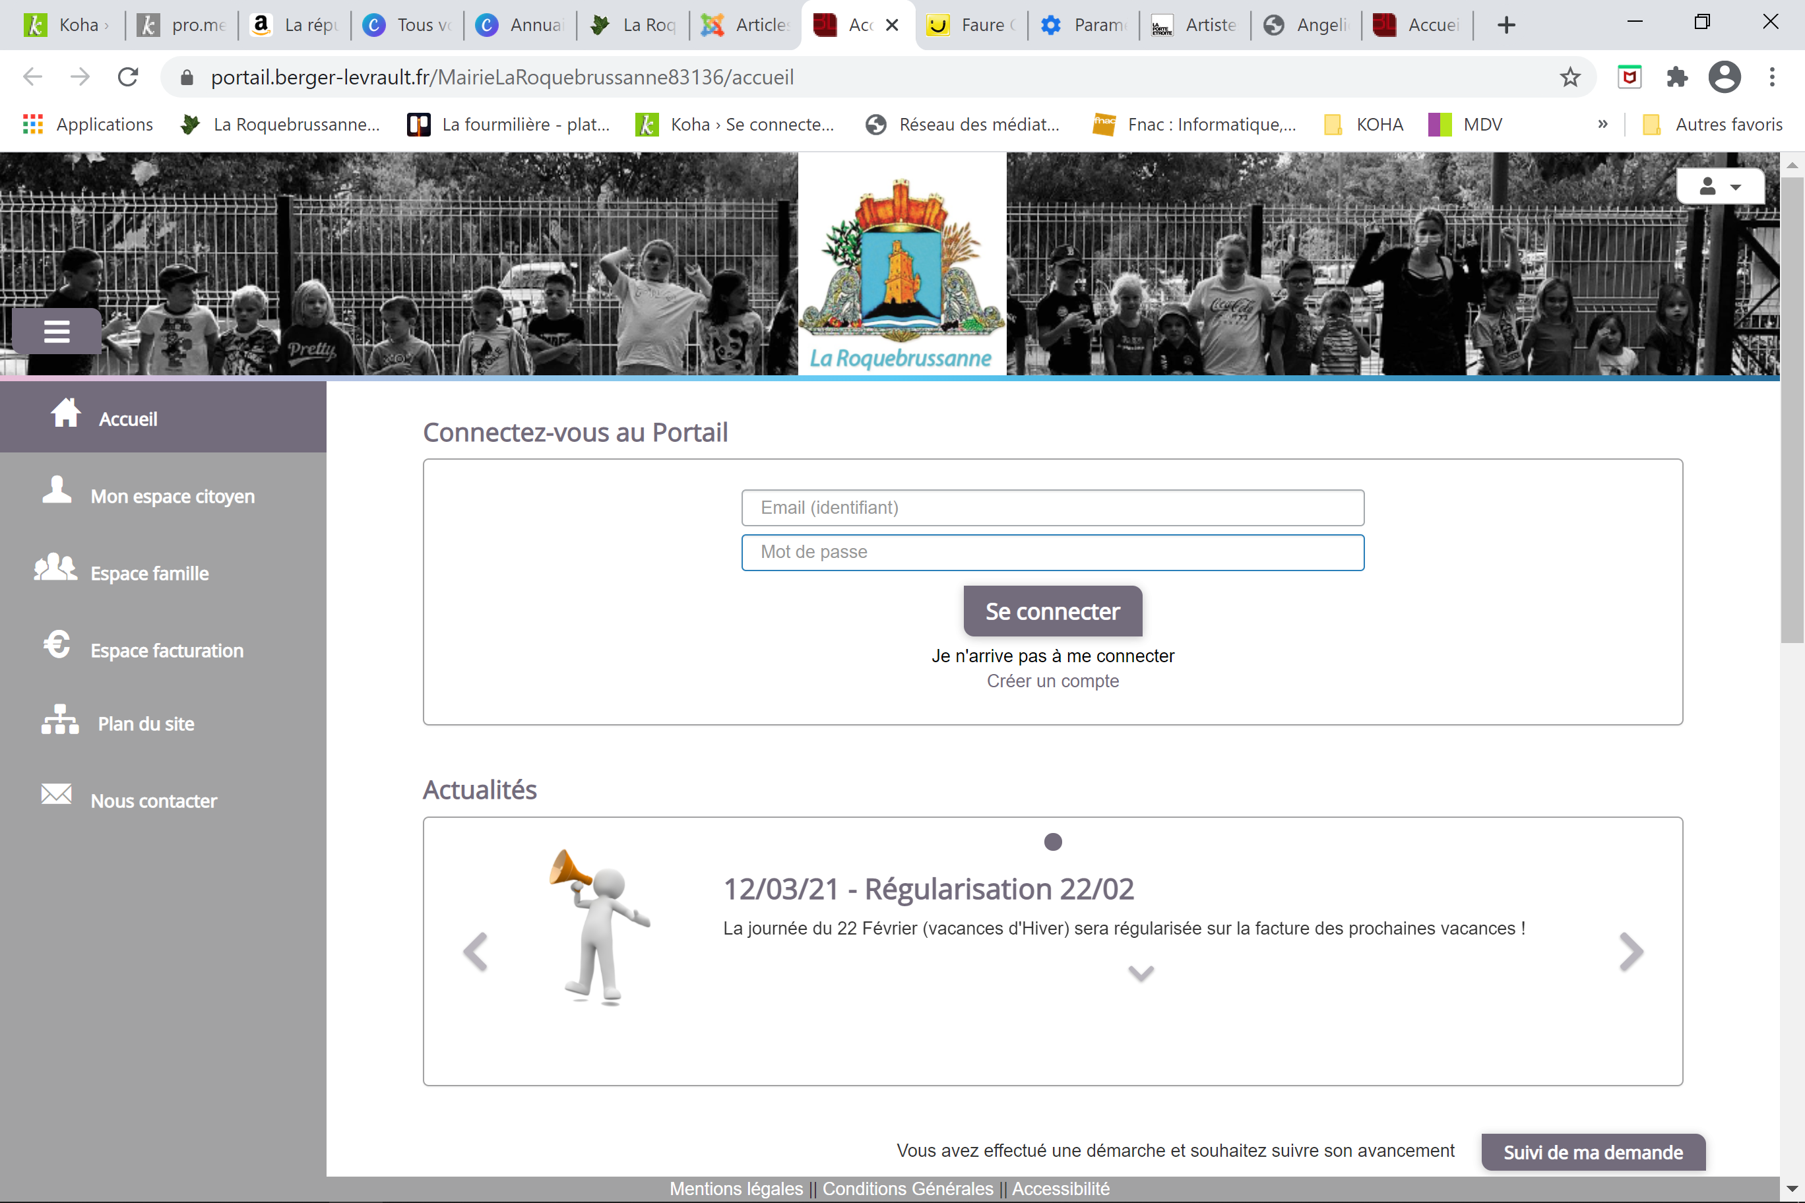Click the Accueil home icon
Image resolution: width=1805 pixels, height=1203 pixels.
(x=66, y=413)
